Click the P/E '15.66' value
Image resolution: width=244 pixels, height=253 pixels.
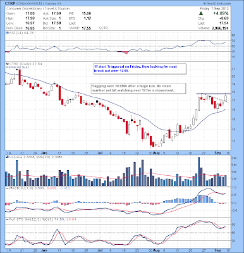[x=86, y=13]
